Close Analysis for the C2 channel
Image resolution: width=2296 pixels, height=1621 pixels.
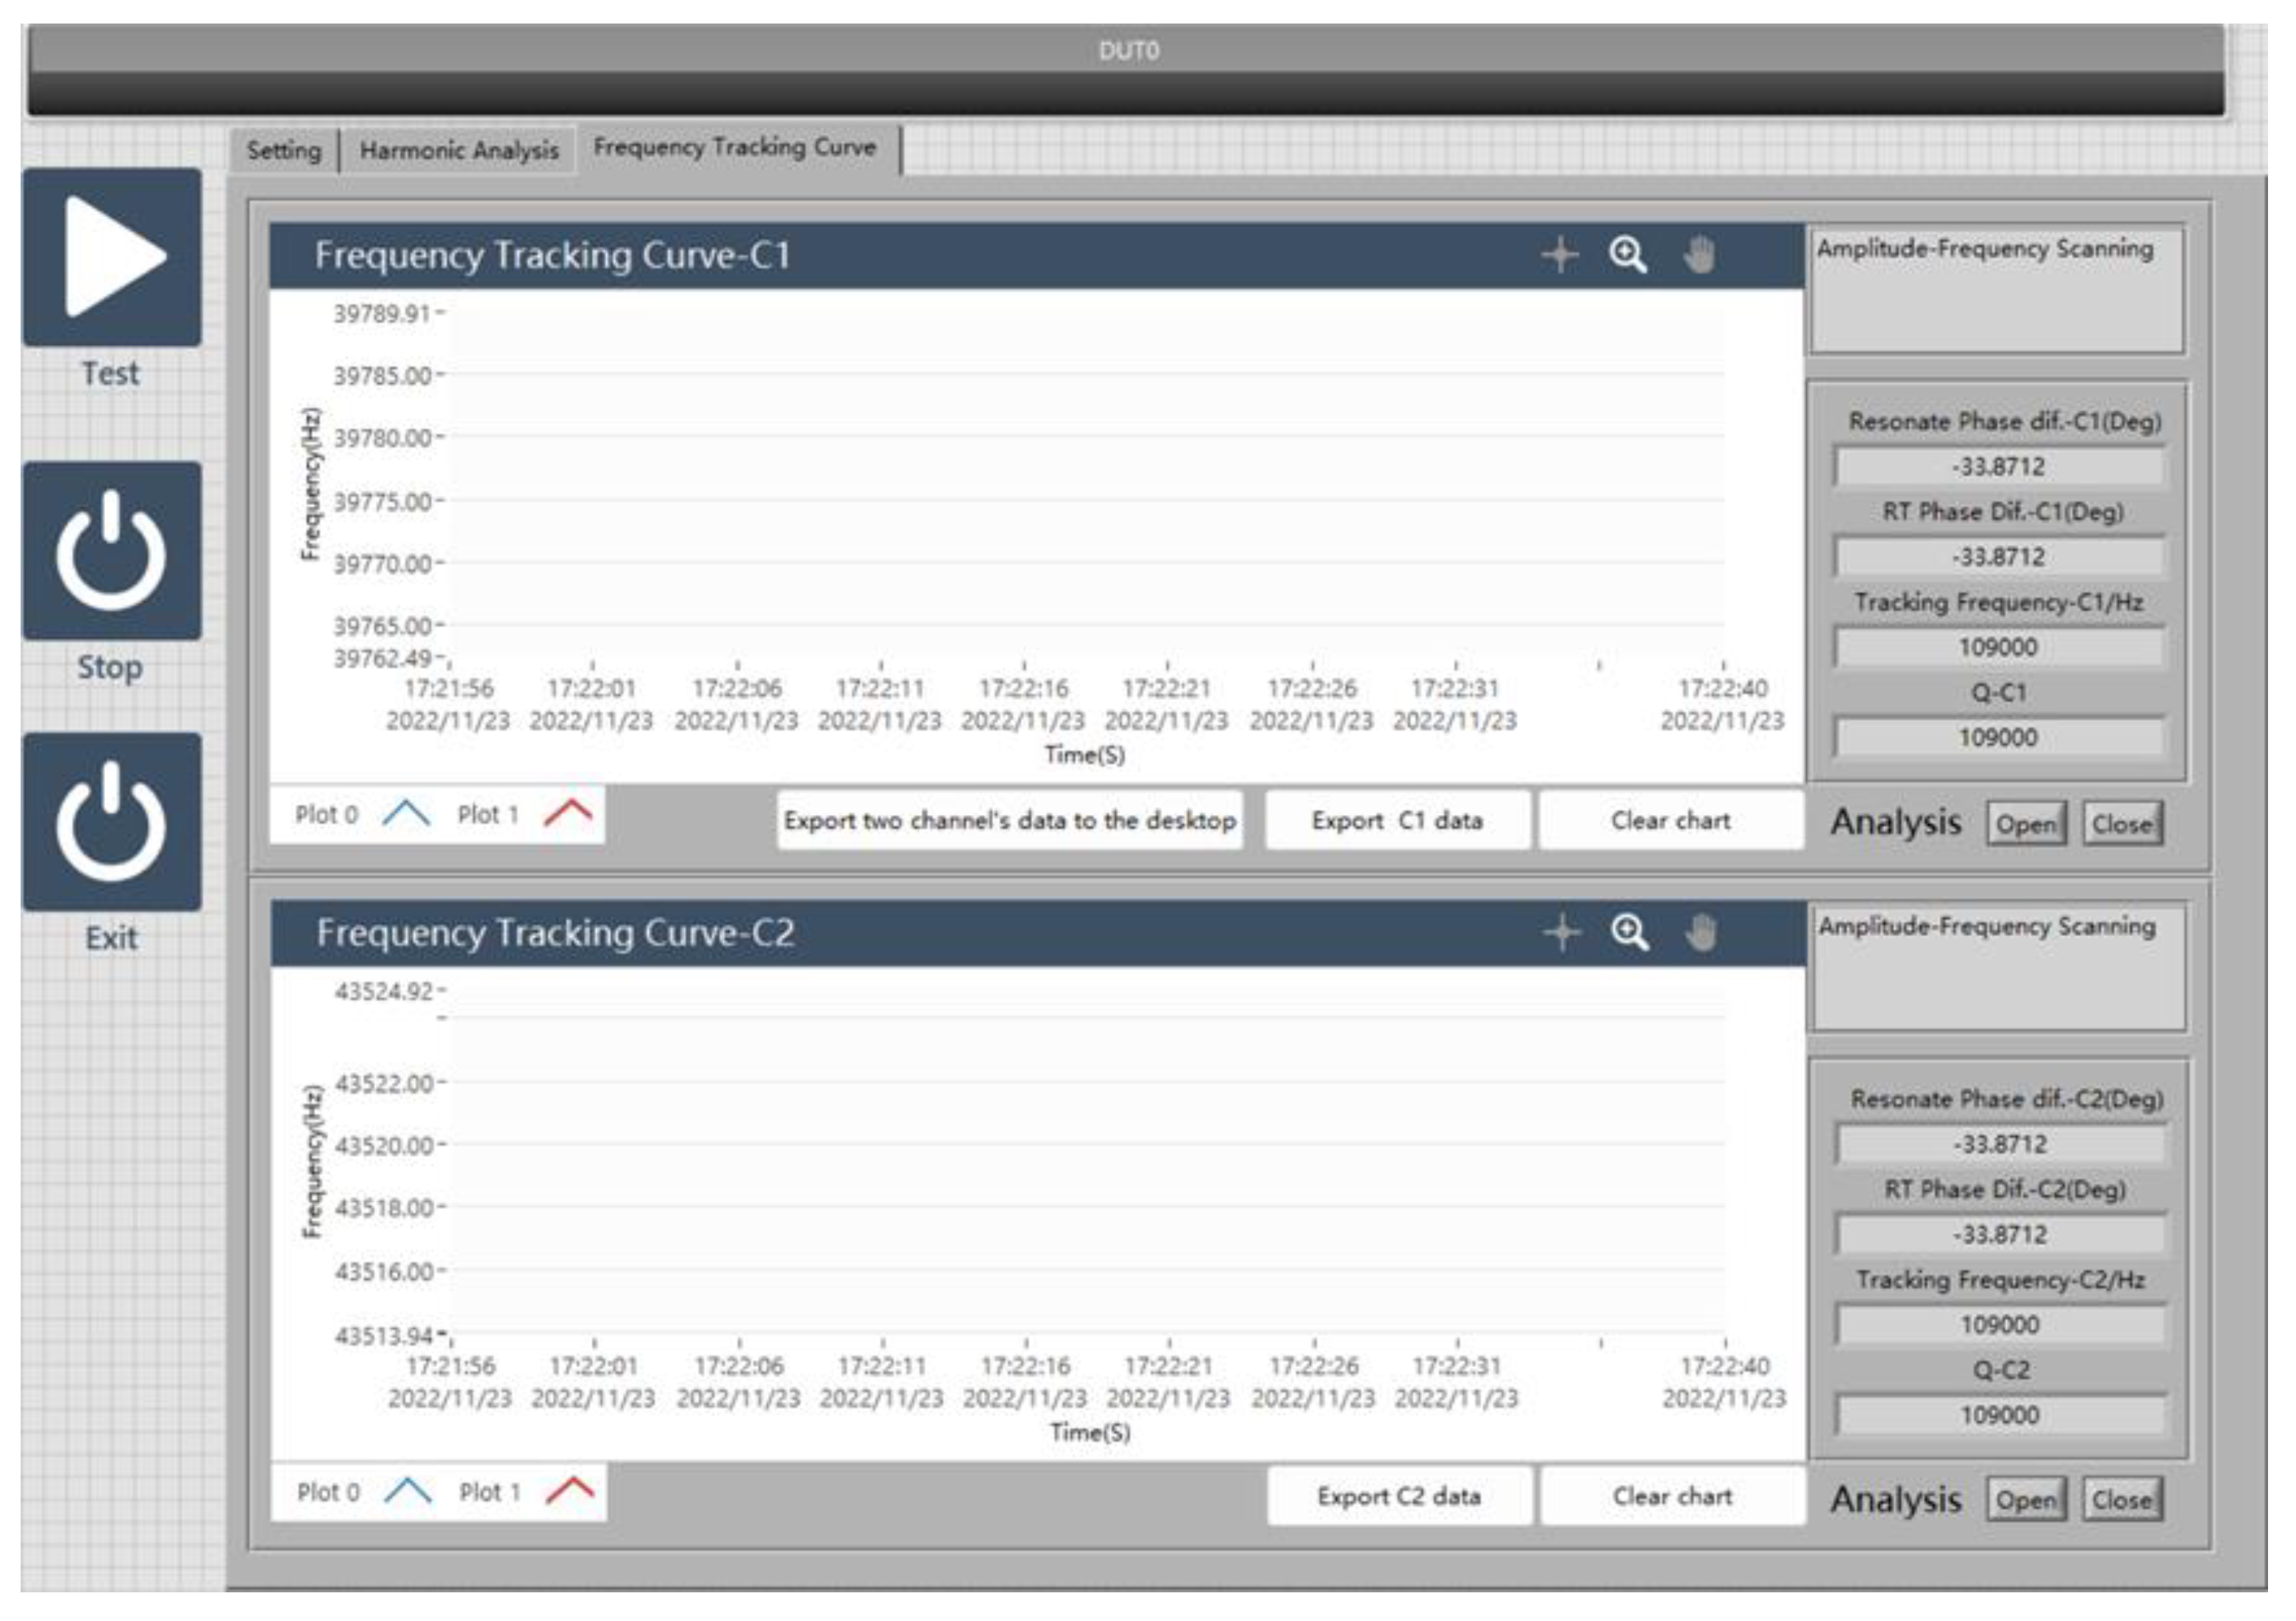tap(2122, 1500)
